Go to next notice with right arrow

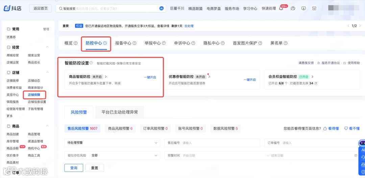pyautogui.click(x=359, y=26)
